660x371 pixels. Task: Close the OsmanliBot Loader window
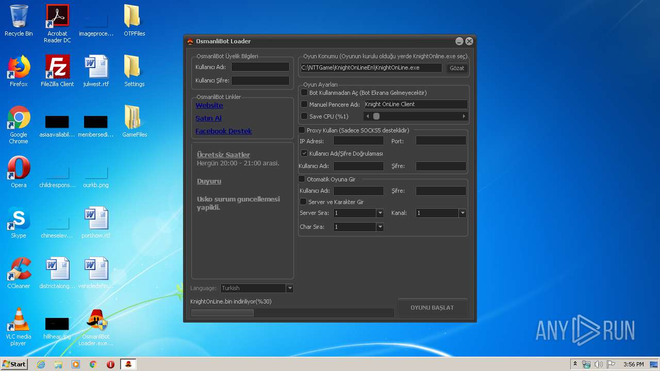(469, 41)
